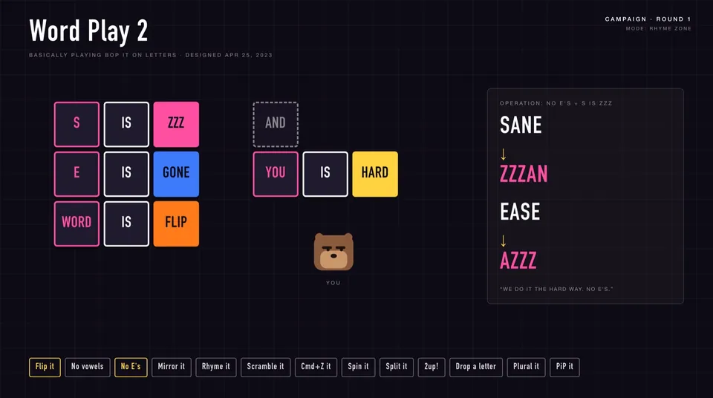Enable the Mirror it operation
Image resolution: width=713 pixels, height=398 pixels.
tap(172, 367)
